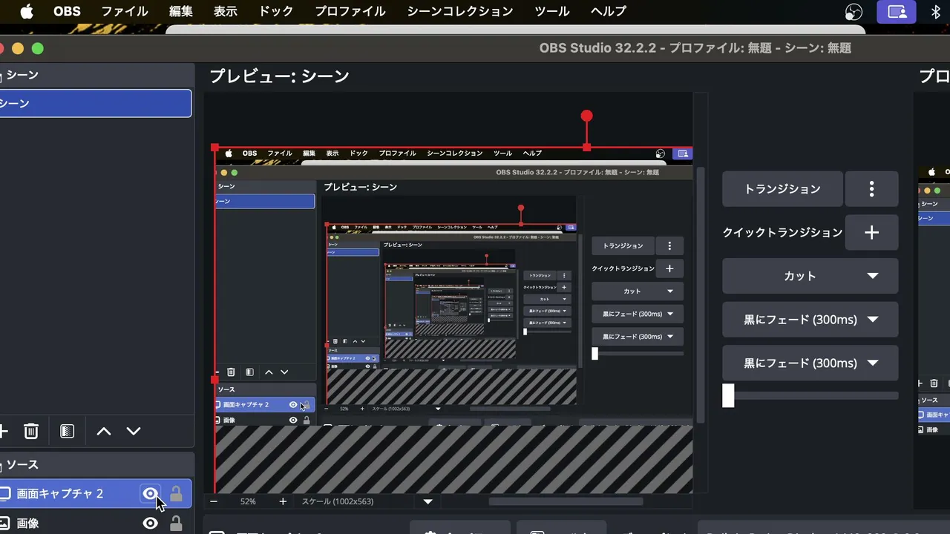This screenshot has height=534, width=950.
Task: Zoom in the preview with the plus icon
Action: [283, 501]
